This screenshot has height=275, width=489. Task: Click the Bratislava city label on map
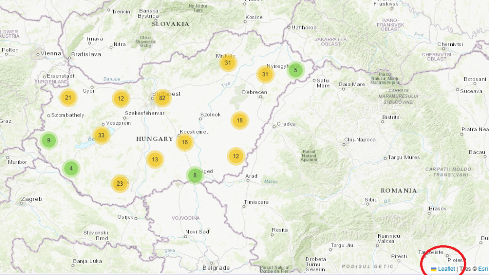point(86,54)
